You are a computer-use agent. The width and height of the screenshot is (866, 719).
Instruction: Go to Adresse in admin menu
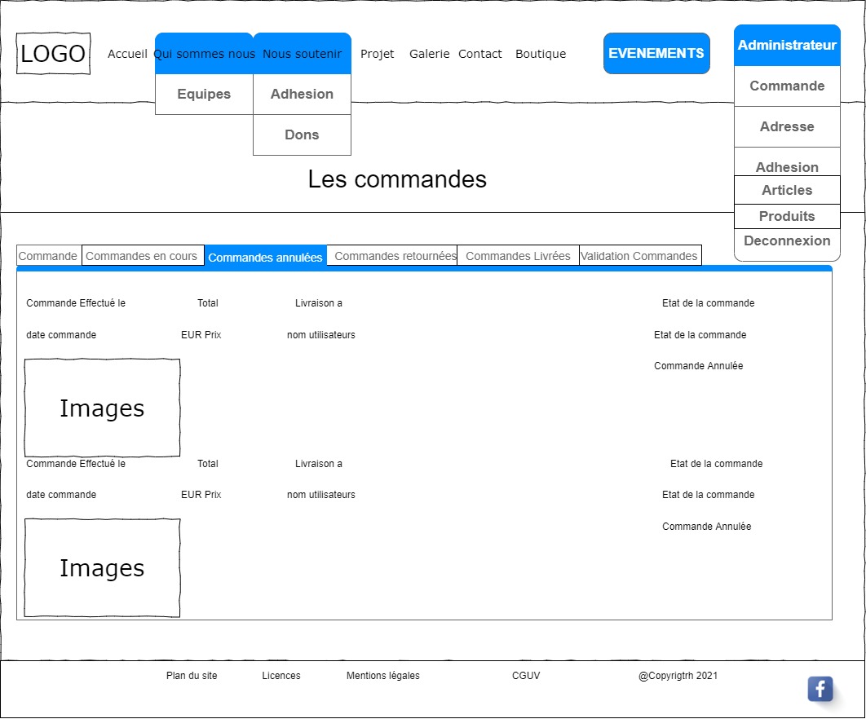click(x=787, y=127)
